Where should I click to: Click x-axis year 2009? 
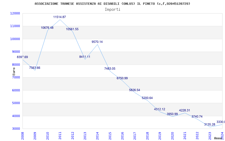[x=35, y=136]
